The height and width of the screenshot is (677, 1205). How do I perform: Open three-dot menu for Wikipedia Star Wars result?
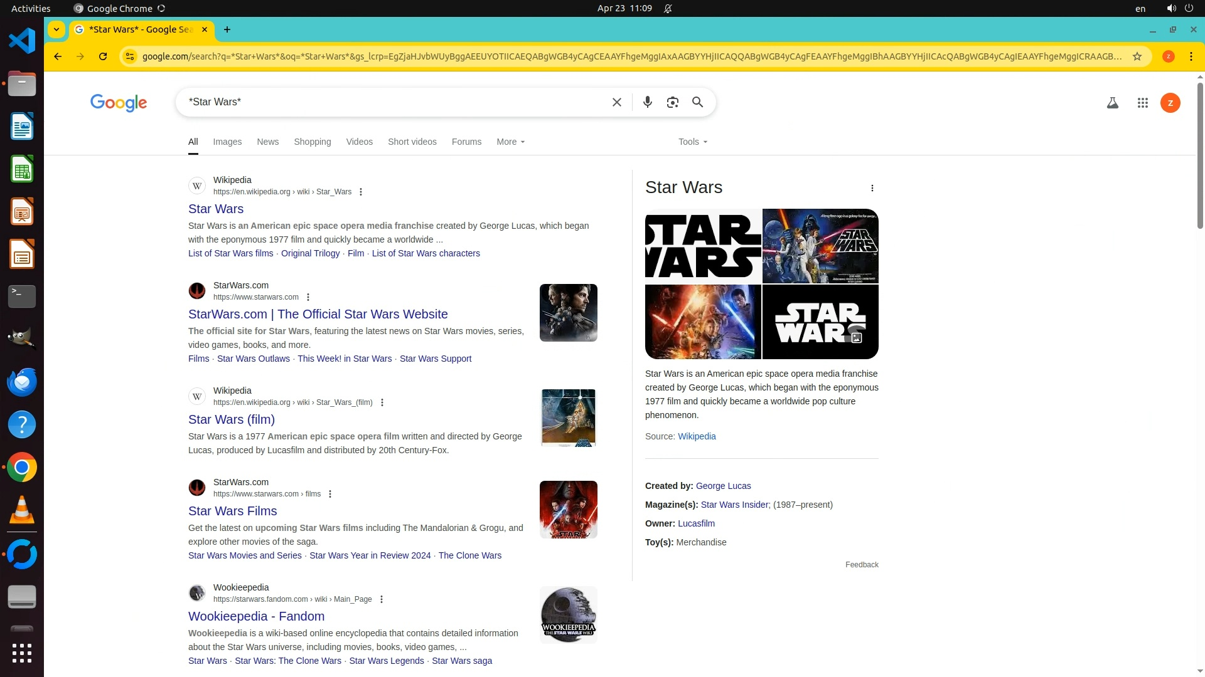(360, 192)
